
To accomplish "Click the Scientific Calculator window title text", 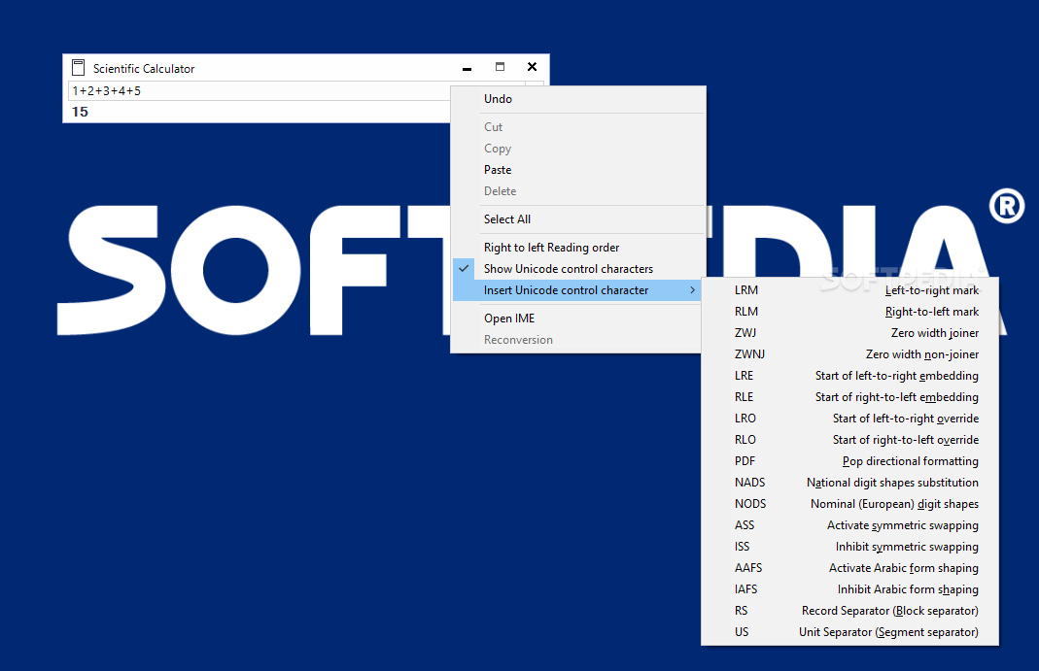I will (x=144, y=69).
